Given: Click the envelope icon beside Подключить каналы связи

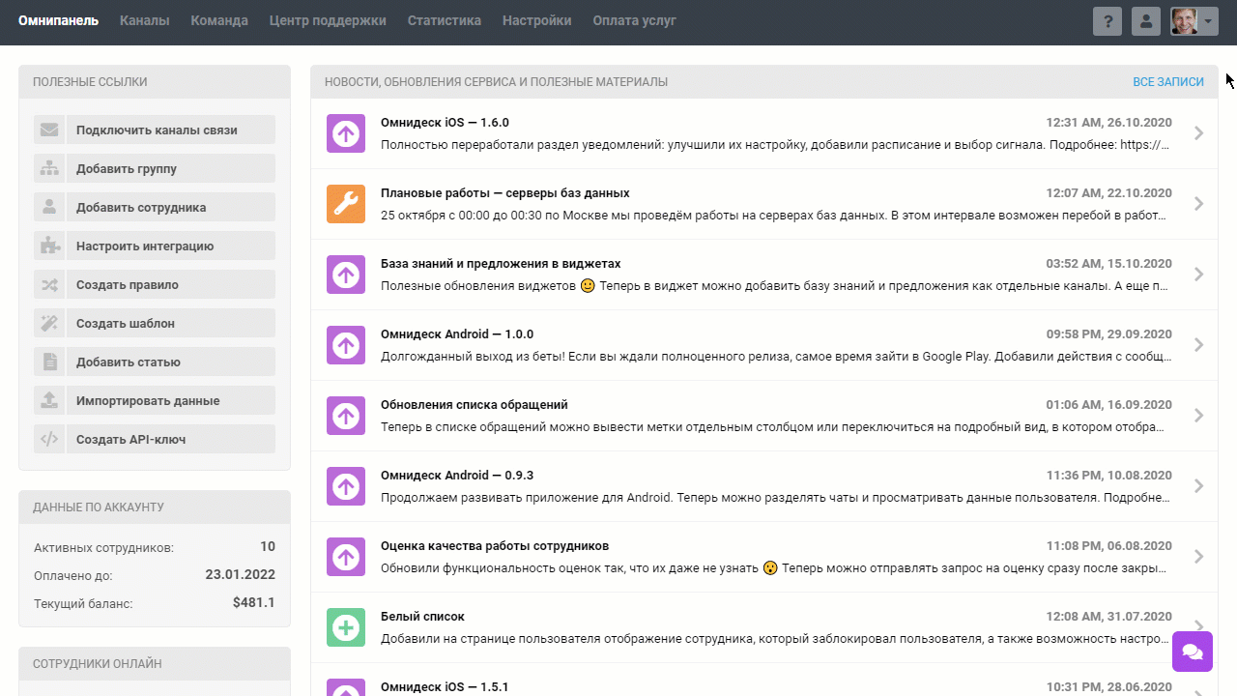Looking at the screenshot, I should [x=49, y=130].
